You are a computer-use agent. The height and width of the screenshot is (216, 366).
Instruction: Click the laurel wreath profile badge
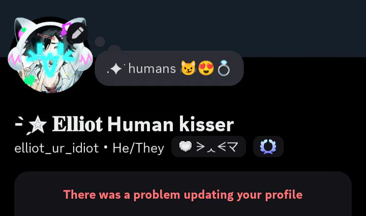coord(268,147)
